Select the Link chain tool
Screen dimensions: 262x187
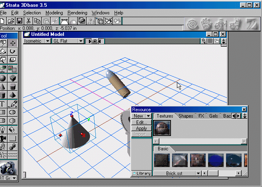tap(13, 147)
